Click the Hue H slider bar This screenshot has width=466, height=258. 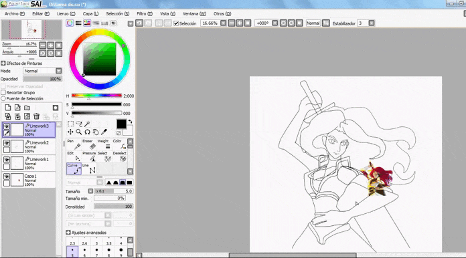pyautogui.click(x=96, y=96)
